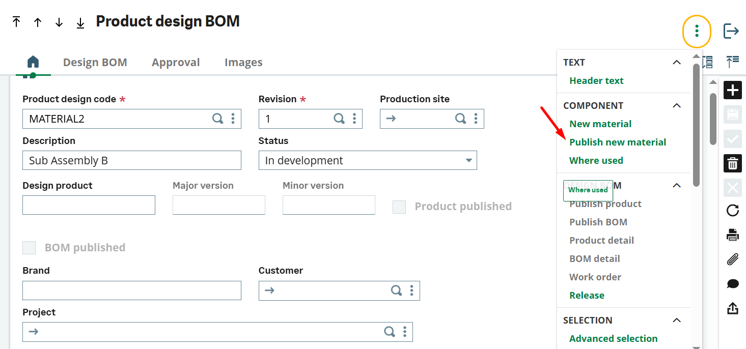
Task: Click the Description input field
Action: pyautogui.click(x=132, y=160)
